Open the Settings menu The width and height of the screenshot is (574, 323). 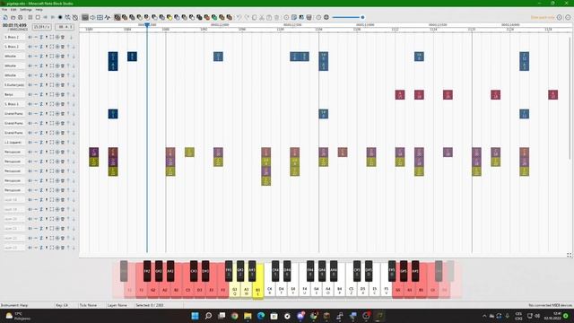pyautogui.click(x=26, y=10)
